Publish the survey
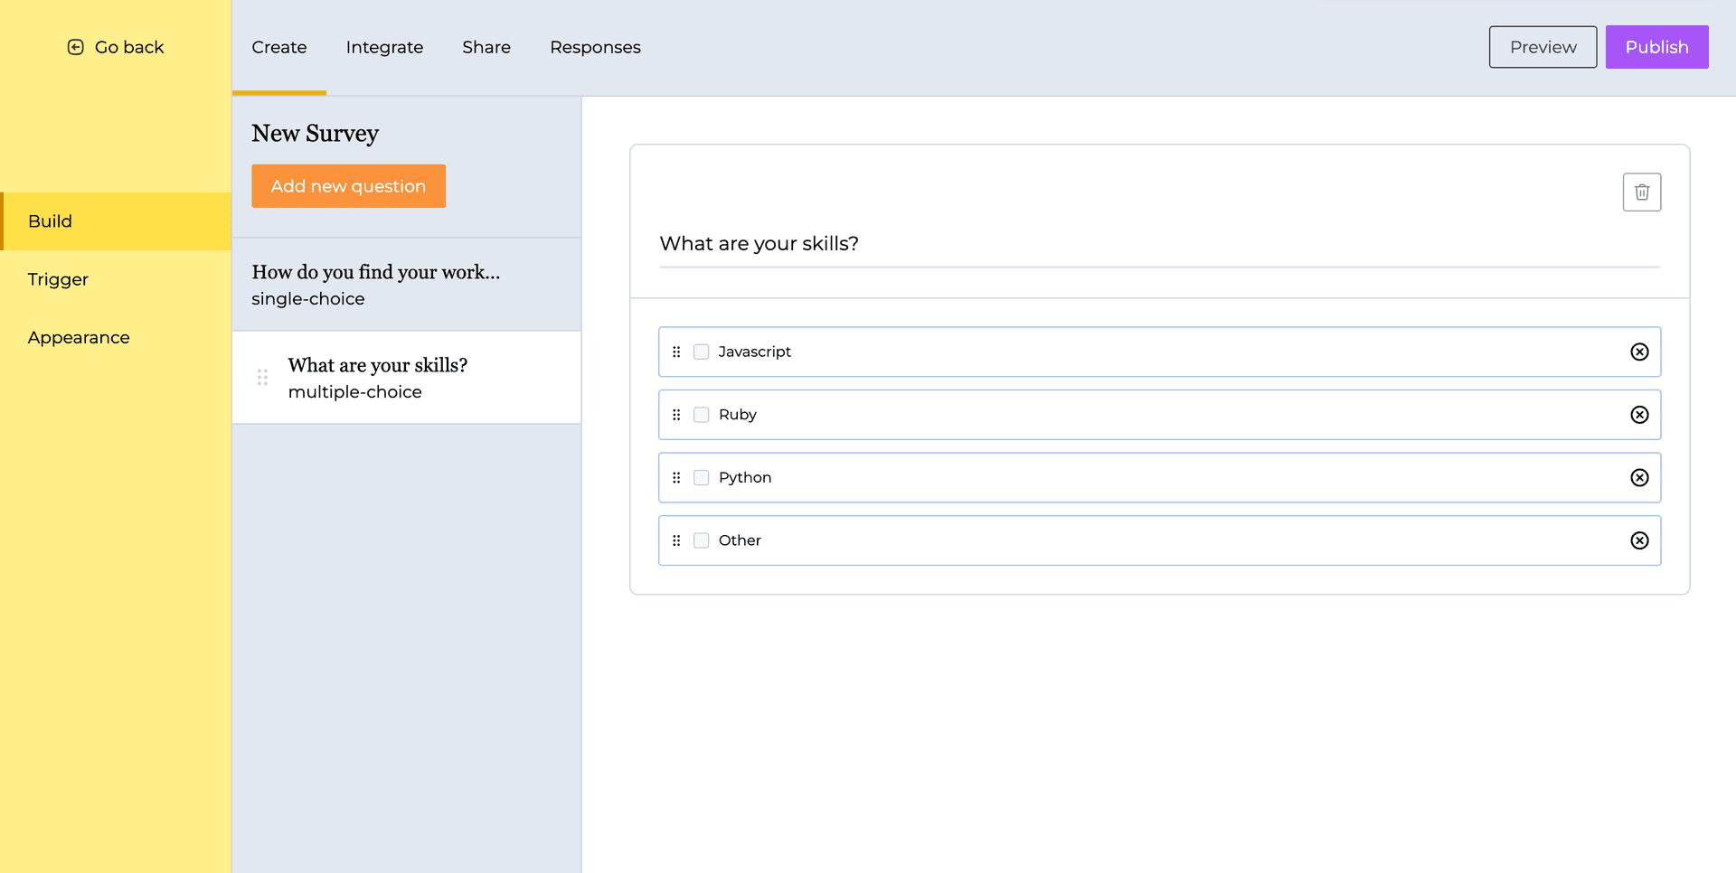Viewport: 1736px width, 873px height. point(1656,47)
